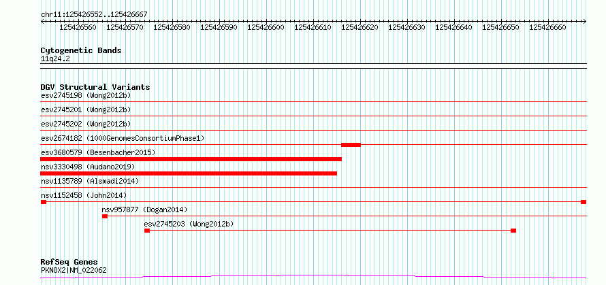Open variant nsv1135789 (Alsmadi2014)
The height and width of the screenshot is (285, 606).
90,181
